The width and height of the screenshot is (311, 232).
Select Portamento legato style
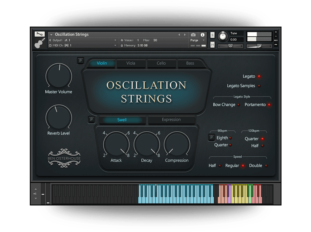[269, 105]
